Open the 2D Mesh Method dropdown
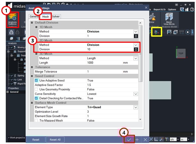The image size is (196, 144). [136, 45]
